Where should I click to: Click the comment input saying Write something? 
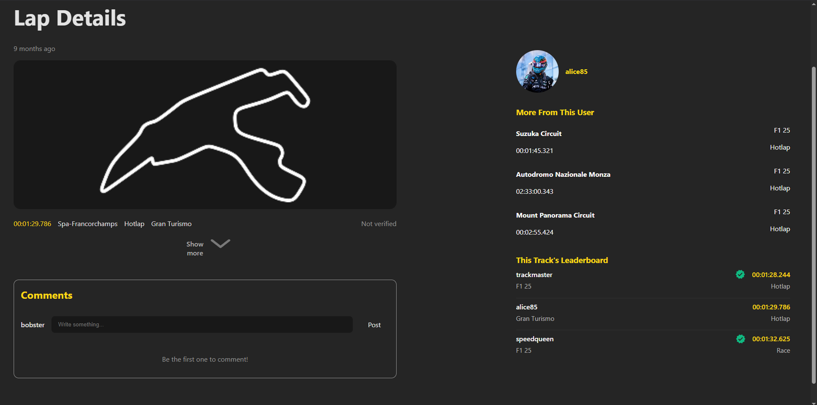coord(202,324)
